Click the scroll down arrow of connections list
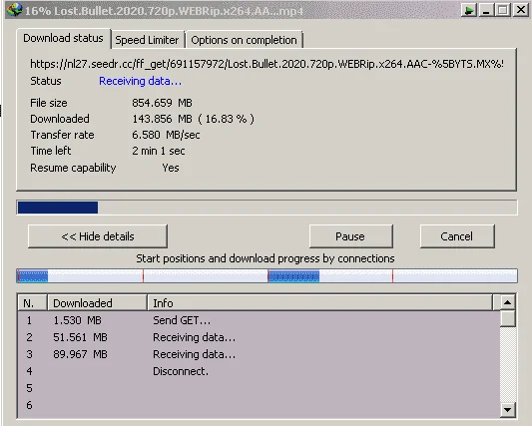This screenshot has width=532, height=426. [x=508, y=410]
